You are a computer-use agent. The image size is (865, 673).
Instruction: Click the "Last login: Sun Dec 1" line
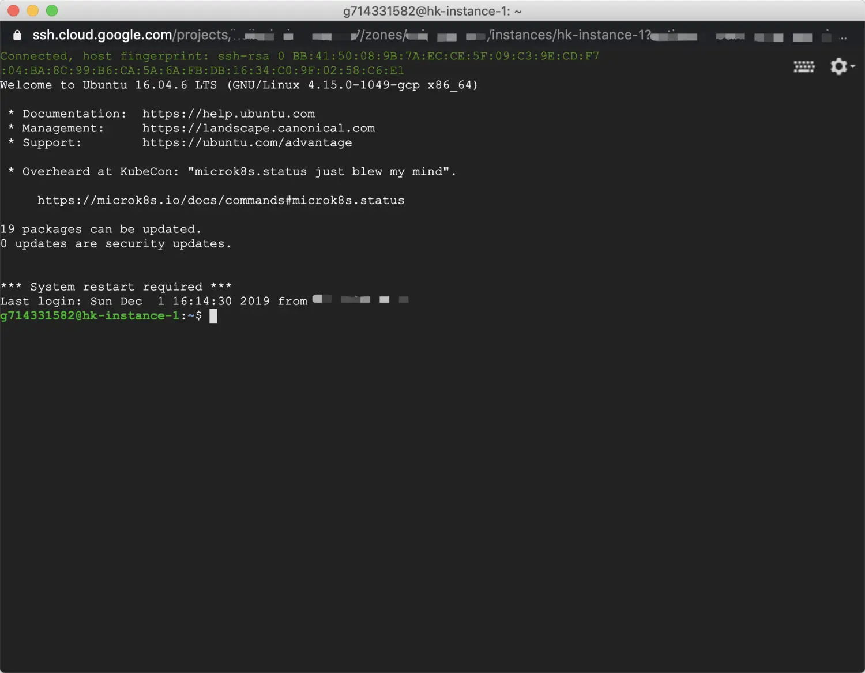(x=204, y=301)
